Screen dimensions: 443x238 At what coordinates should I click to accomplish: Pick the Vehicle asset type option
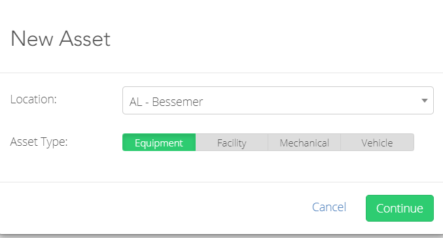(x=378, y=143)
